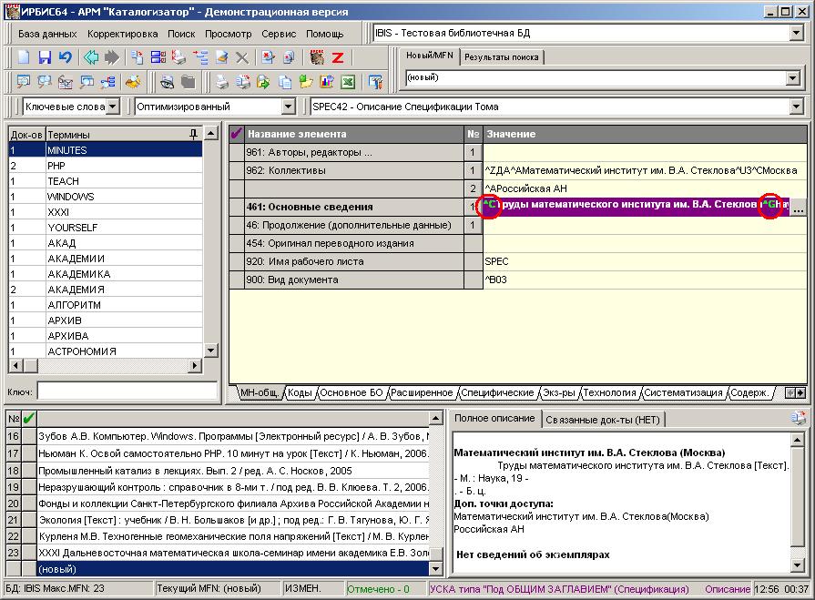Open the Ключевые слова dropdown
The width and height of the screenshot is (815, 600).
[x=112, y=107]
